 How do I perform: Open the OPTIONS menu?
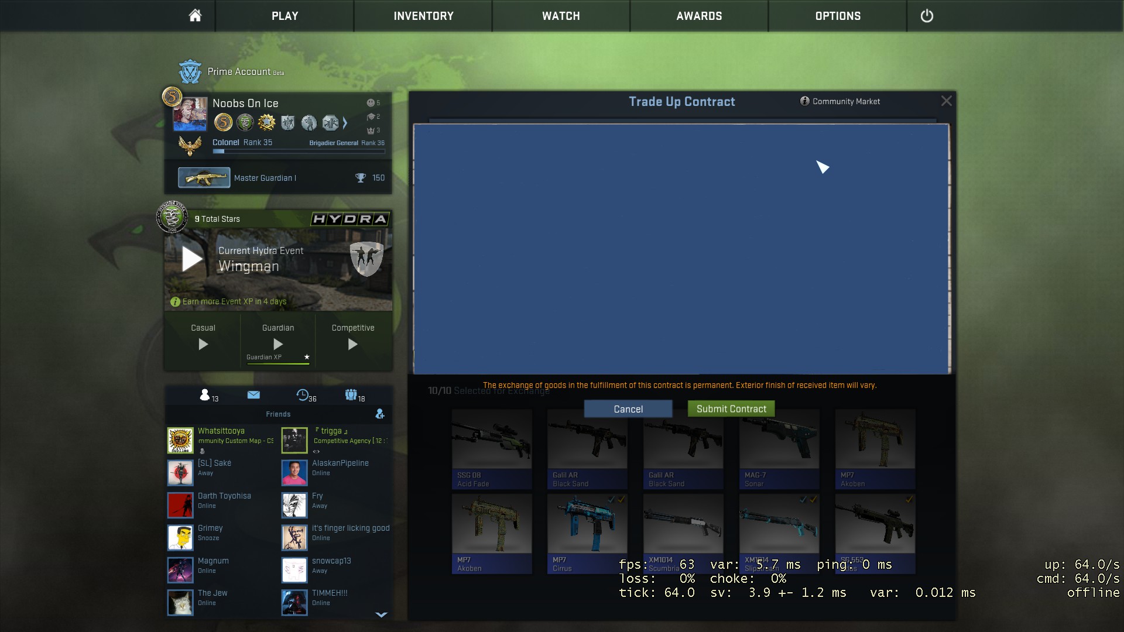point(838,16)
